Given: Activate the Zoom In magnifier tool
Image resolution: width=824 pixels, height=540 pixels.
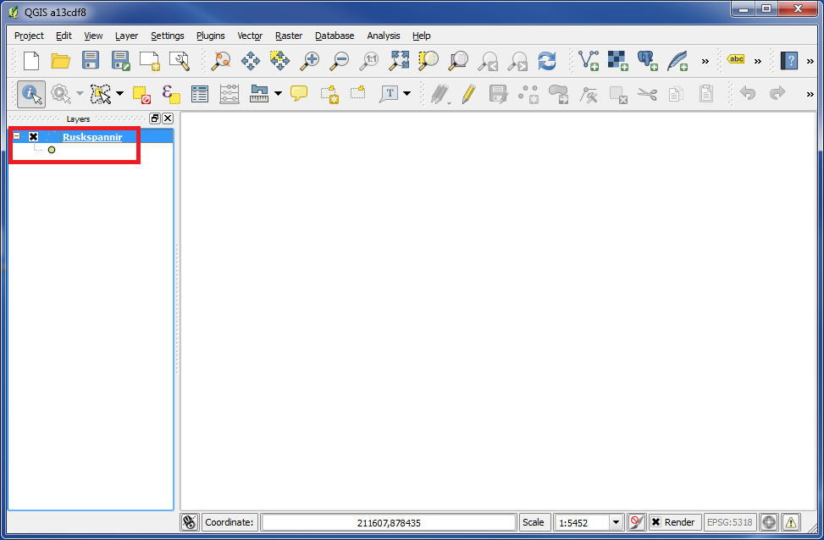Looking at the screenshot, I should (x=309, y=61).
